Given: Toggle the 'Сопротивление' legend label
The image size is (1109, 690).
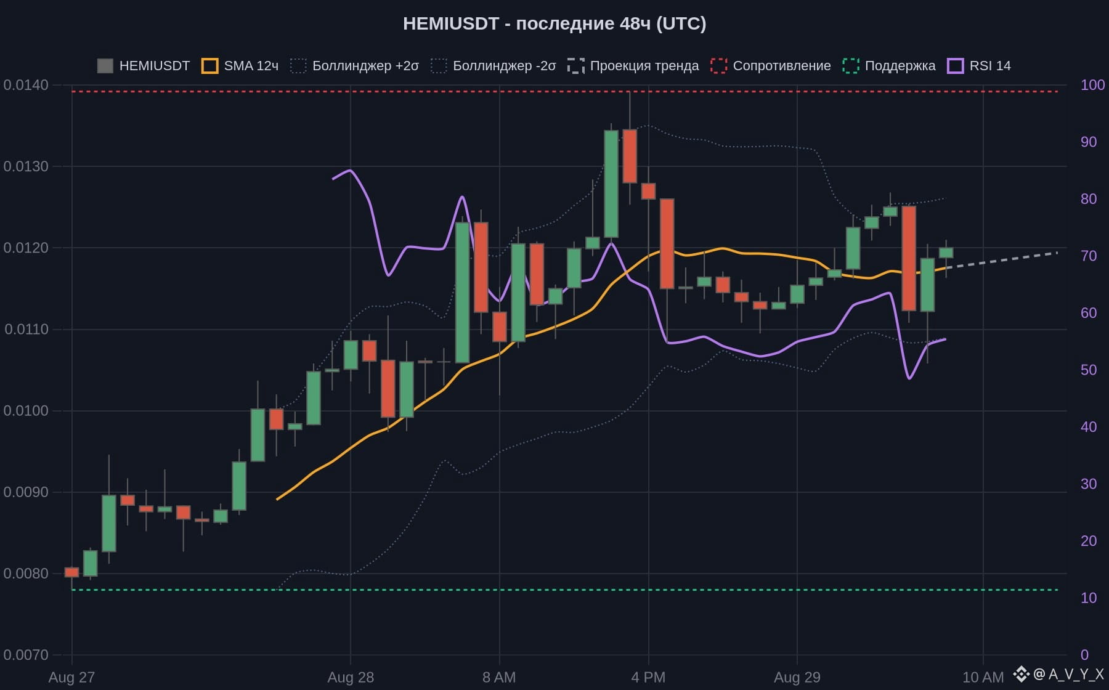Looking at the screenshot, I should (x=782, y=66).
